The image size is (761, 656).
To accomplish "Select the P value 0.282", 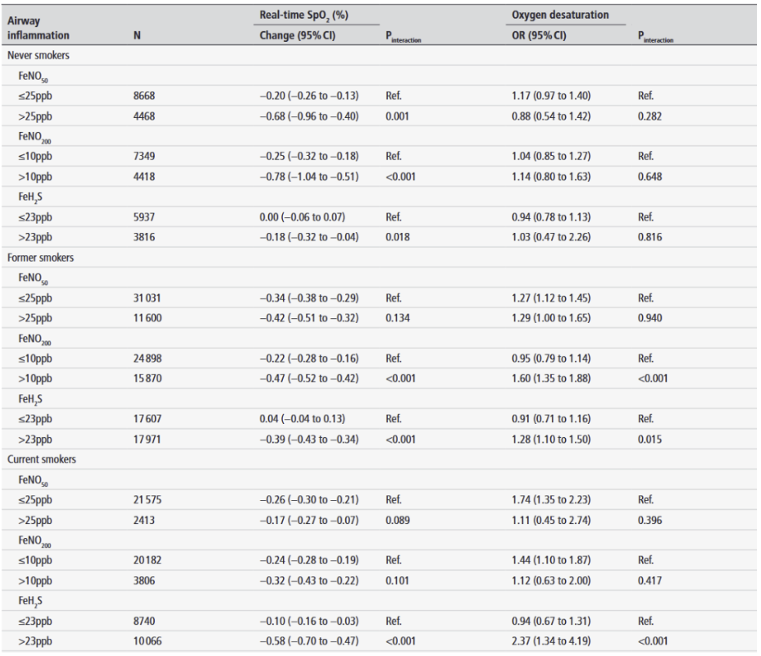I will tap(650, 116).
